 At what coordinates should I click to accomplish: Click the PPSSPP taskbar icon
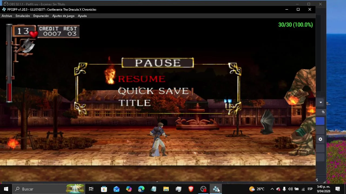(x=216, y=189)
